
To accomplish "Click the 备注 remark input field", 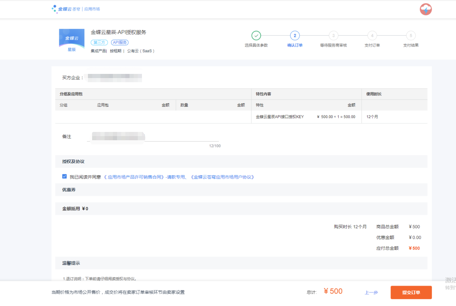I will click(153, 137).
